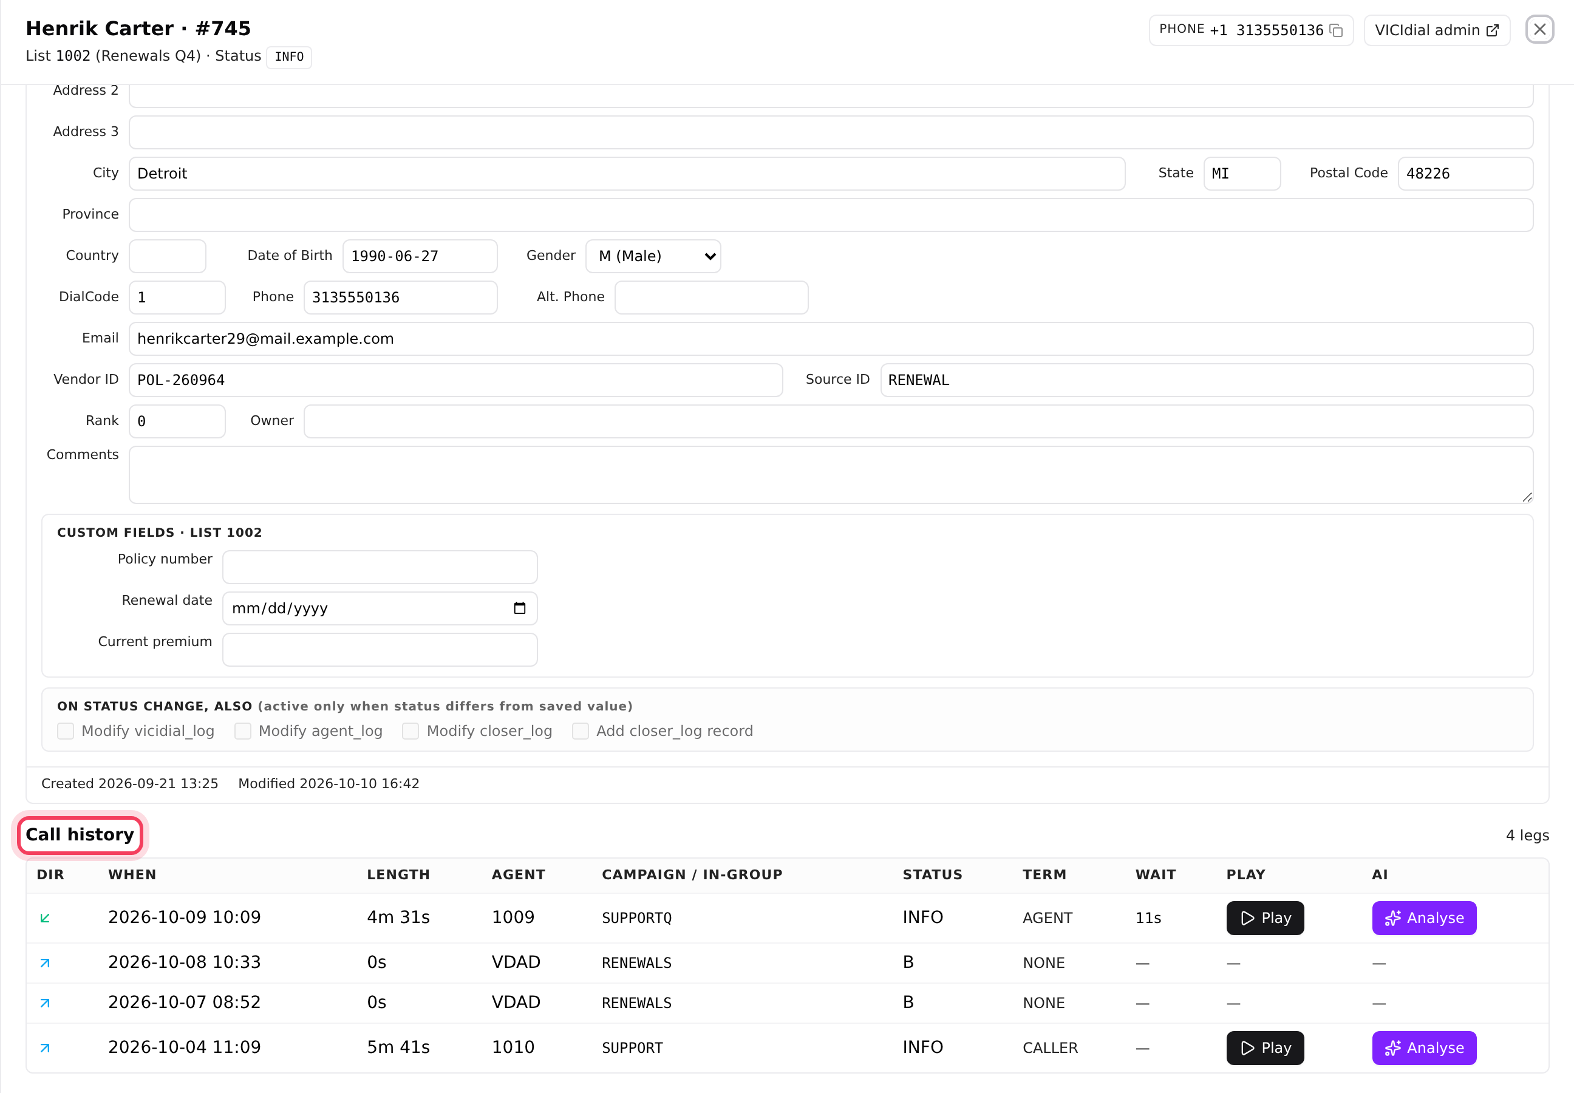The height and width of the screenshot is (1093, 1574).
Task: Edit the State field MI
Action: (1242, 174)
